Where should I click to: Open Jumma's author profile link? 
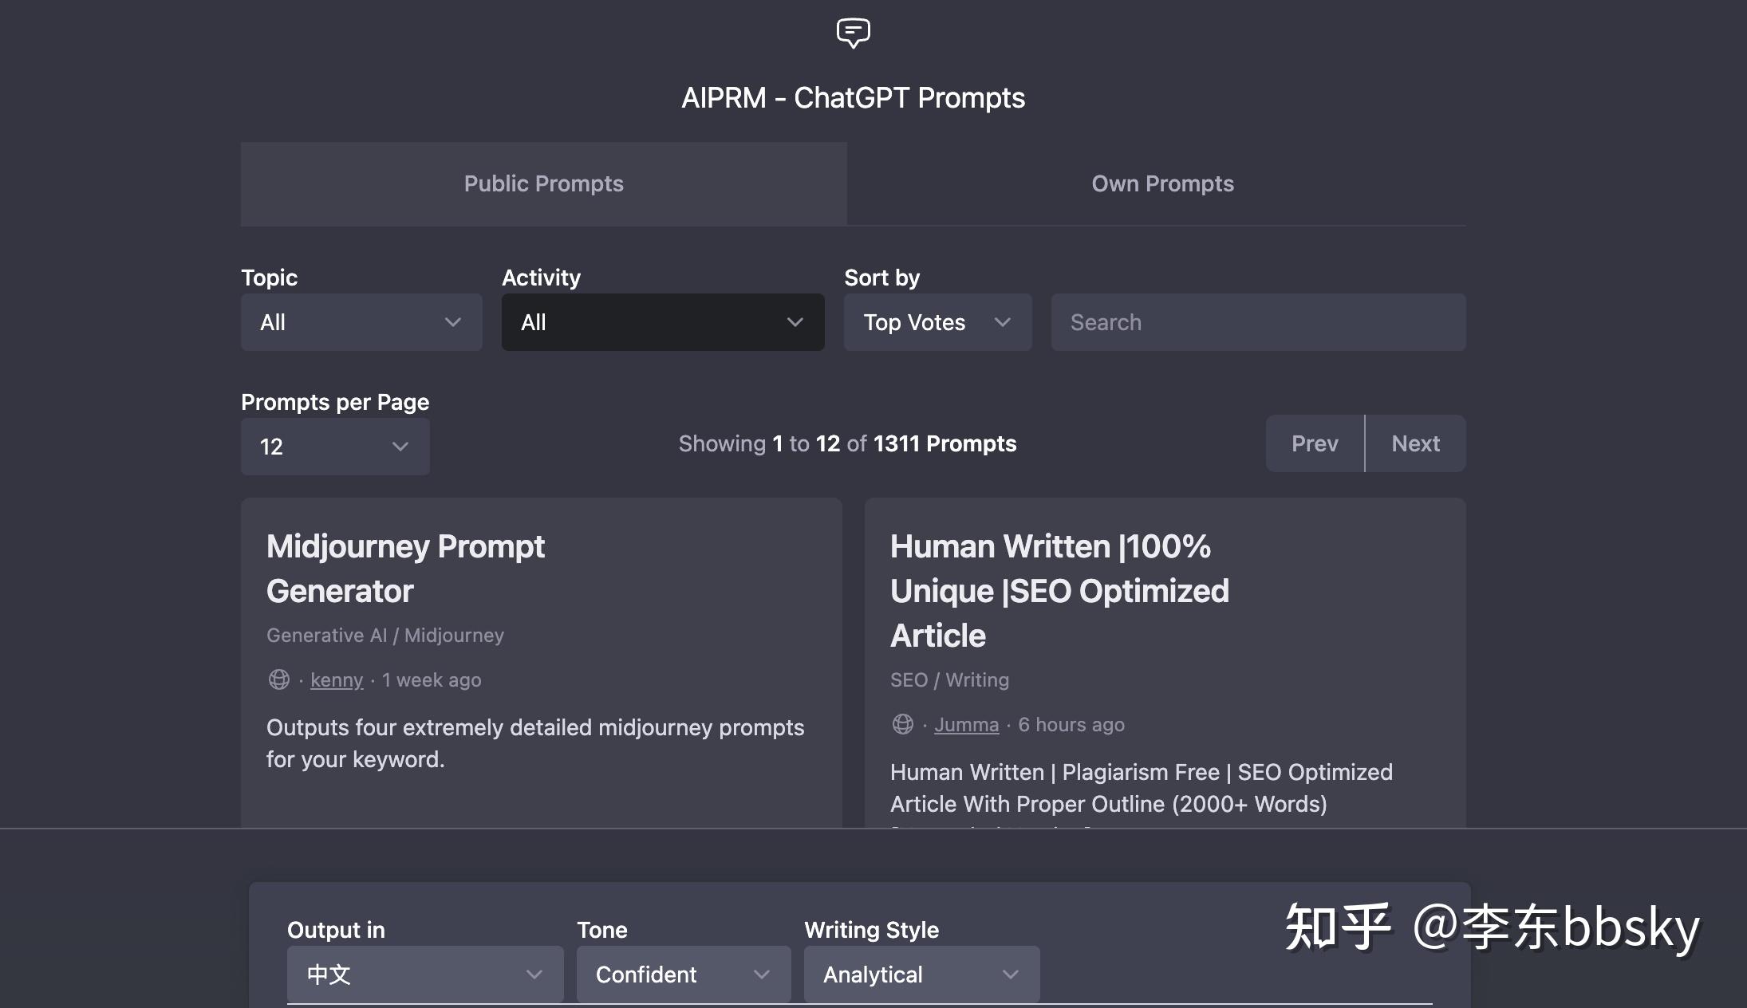(966, 725)
